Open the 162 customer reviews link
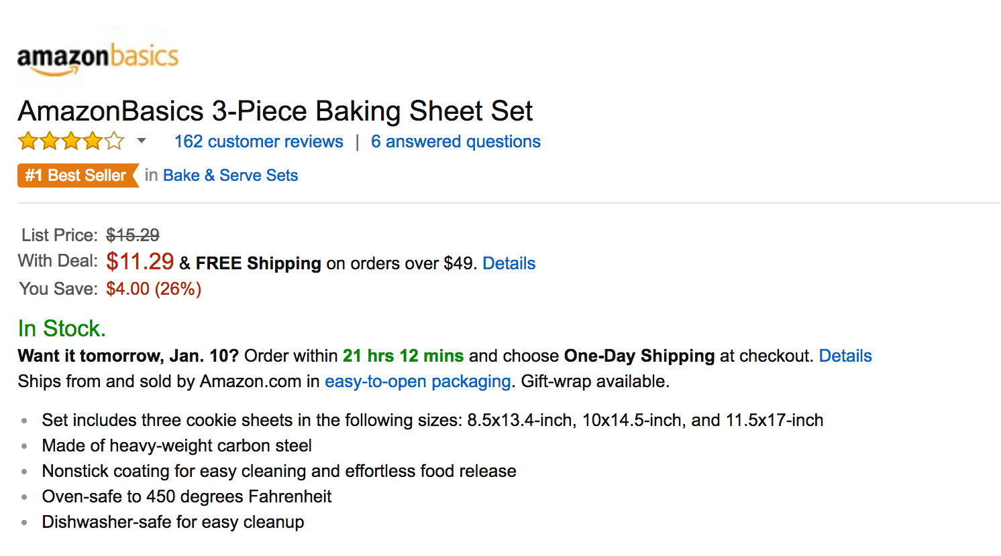This screenshot has height=556, width=1001. click(x=259, y=141)
